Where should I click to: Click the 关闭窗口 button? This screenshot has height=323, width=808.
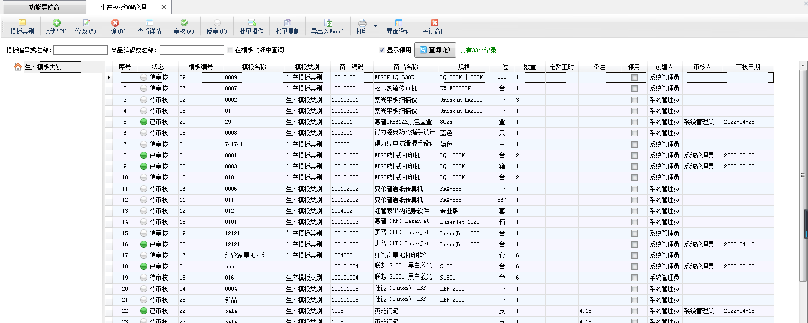[434, 26]
